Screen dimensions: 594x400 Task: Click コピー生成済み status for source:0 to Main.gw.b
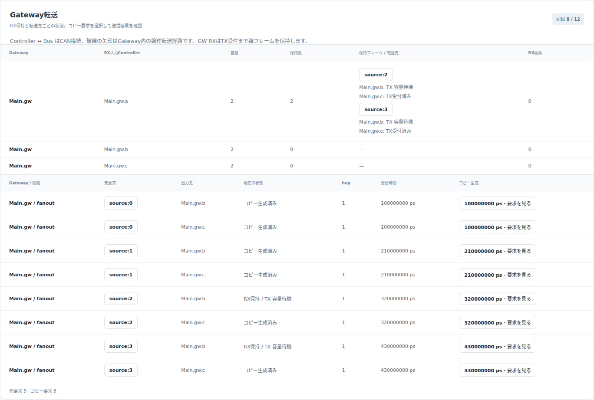[260, 203]
